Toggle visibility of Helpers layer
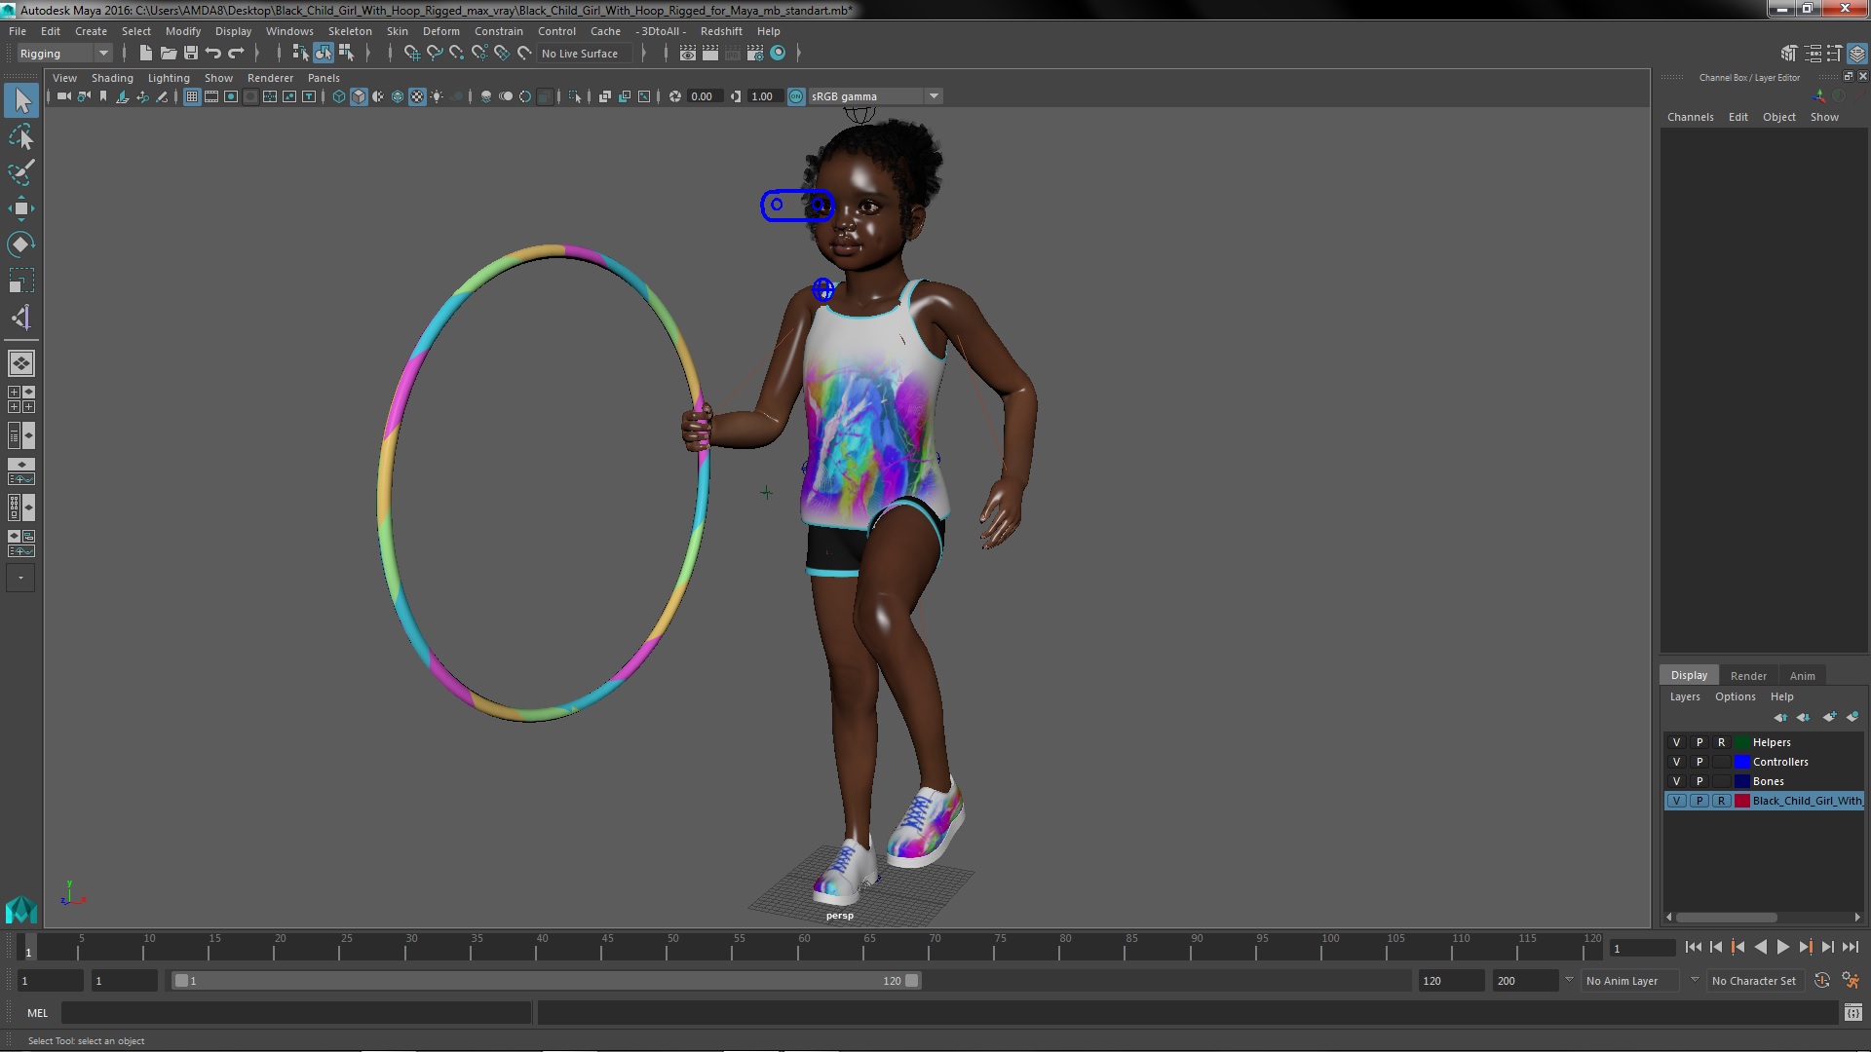 point(1676,742)
